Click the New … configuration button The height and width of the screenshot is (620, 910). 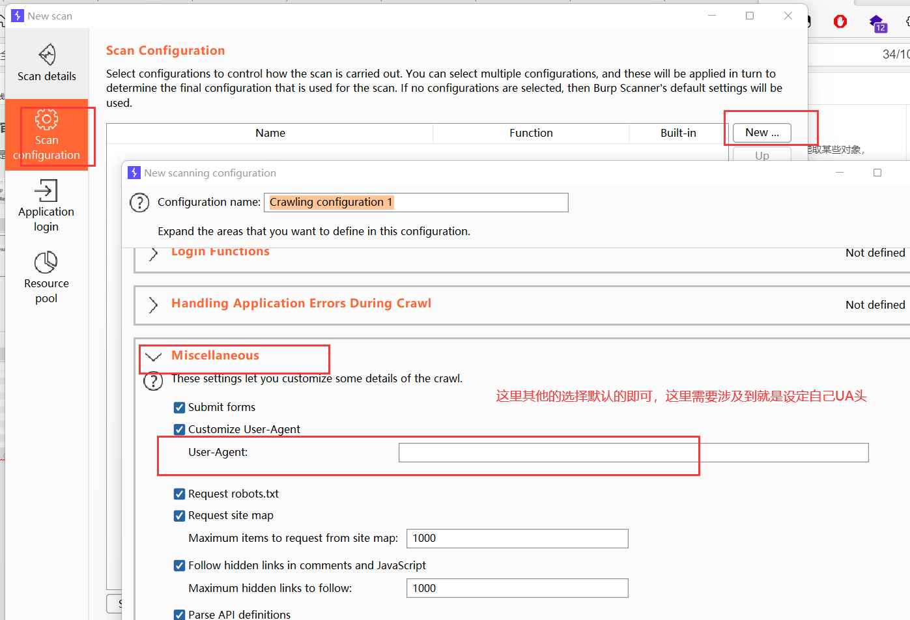click(761, 133)
